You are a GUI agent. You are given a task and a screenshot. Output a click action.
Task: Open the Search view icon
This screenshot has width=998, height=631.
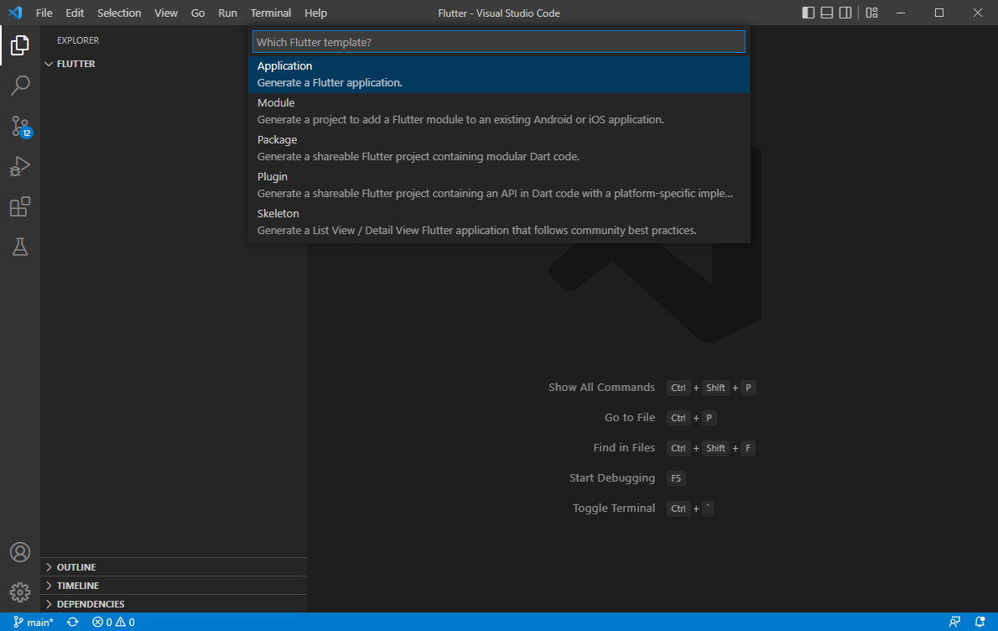click(x=20, y=86)
